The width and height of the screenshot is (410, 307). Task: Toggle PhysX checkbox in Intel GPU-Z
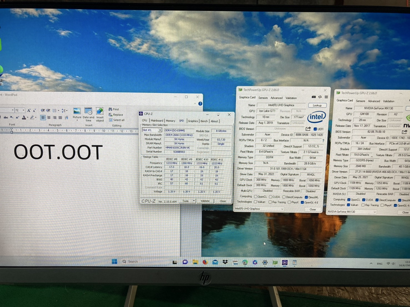pos(289,202)
